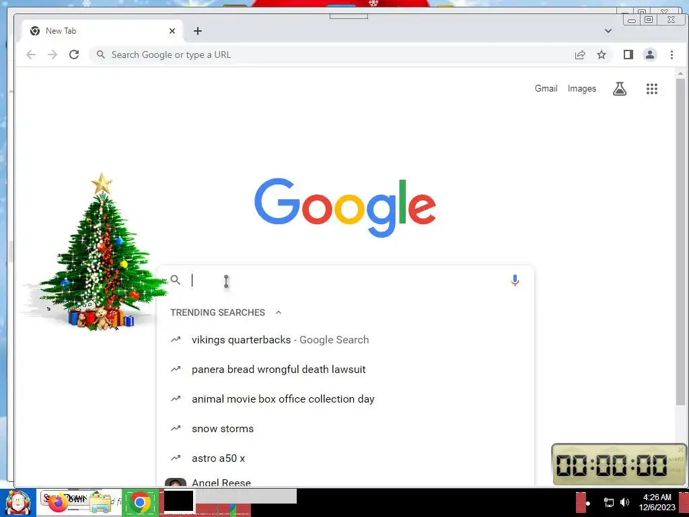Click the Google logo
Viewport: 689px width, 517px height.
(x=345, y=207)
